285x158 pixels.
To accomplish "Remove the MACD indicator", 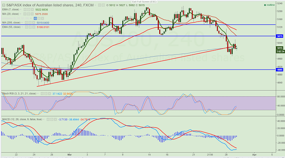I will tap(55, 119).
